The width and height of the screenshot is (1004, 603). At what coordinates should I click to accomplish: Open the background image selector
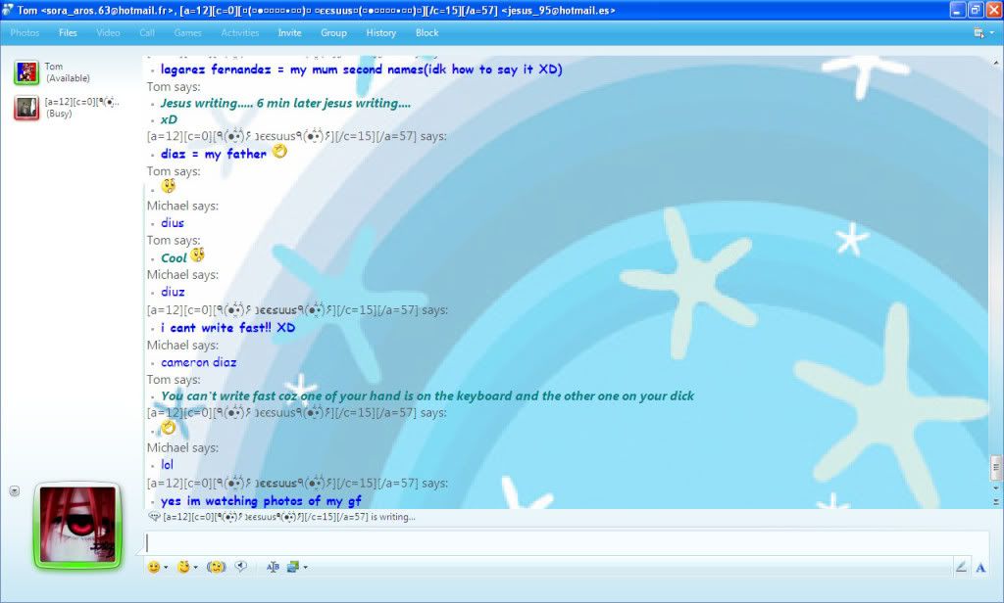tap(294, 566)
